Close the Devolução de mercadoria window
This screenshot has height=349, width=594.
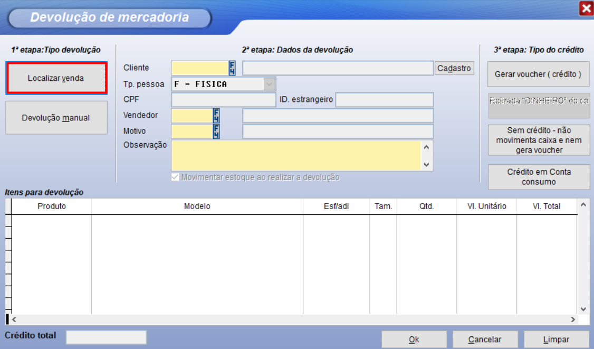[586, 8]
